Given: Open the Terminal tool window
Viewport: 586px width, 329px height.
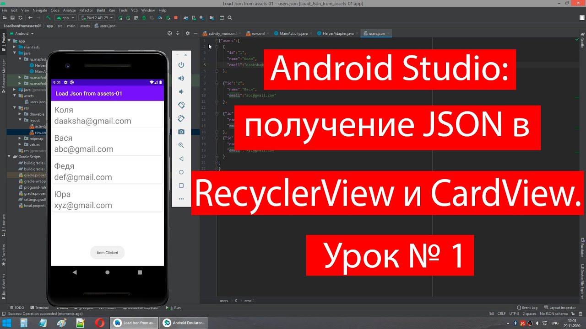Looking at the screenshot, I should (x=39, y=308).
